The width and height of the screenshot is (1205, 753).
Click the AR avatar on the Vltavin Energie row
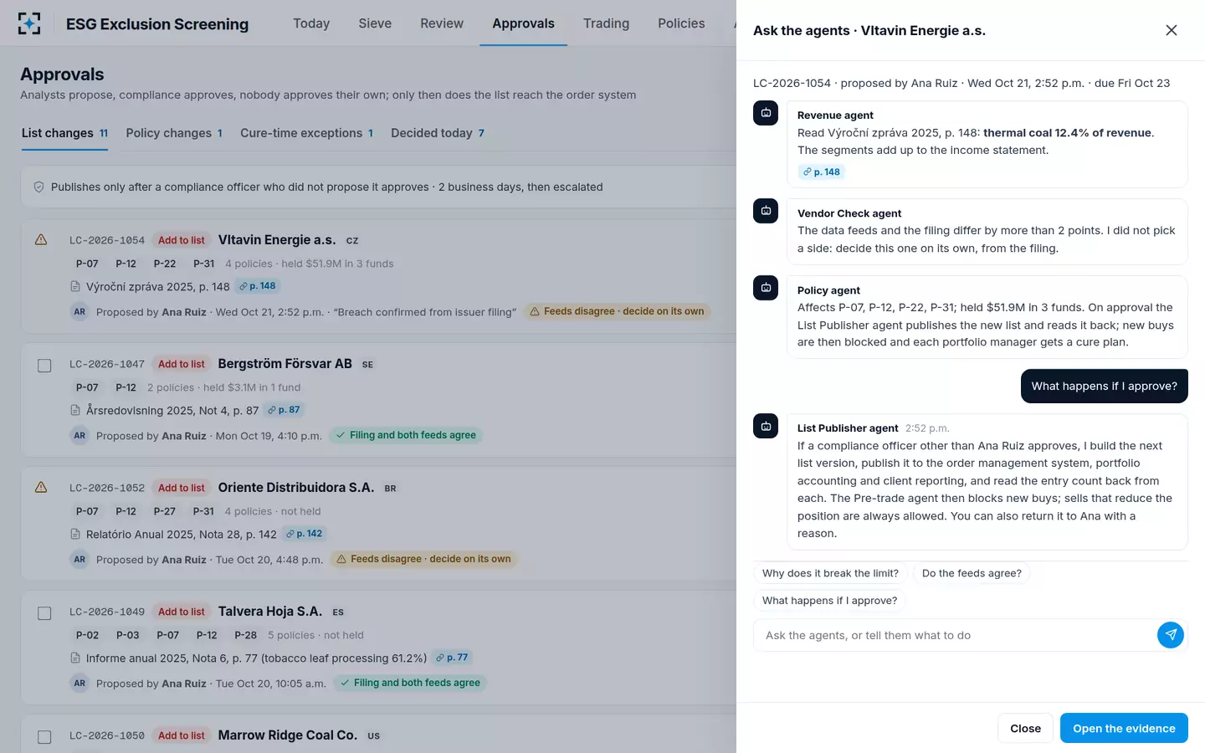(79, 312)
